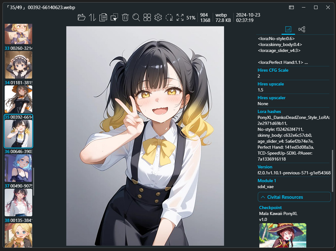
Task: Click the Checkpoint label
Action: pyautogui.click(x=270, y=207)
